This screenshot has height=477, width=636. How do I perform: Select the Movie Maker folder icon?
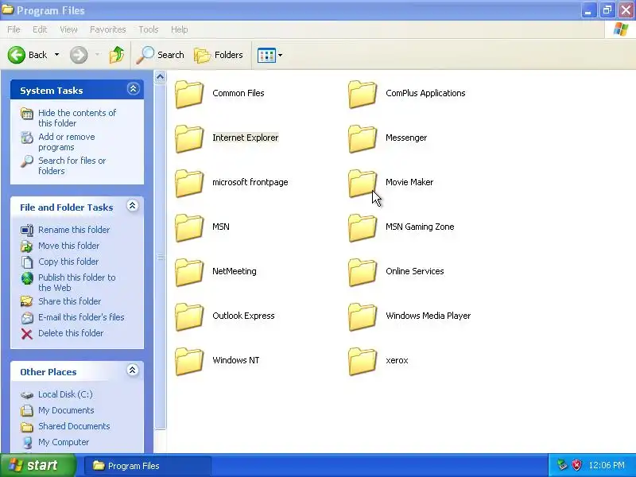(363, 184)
